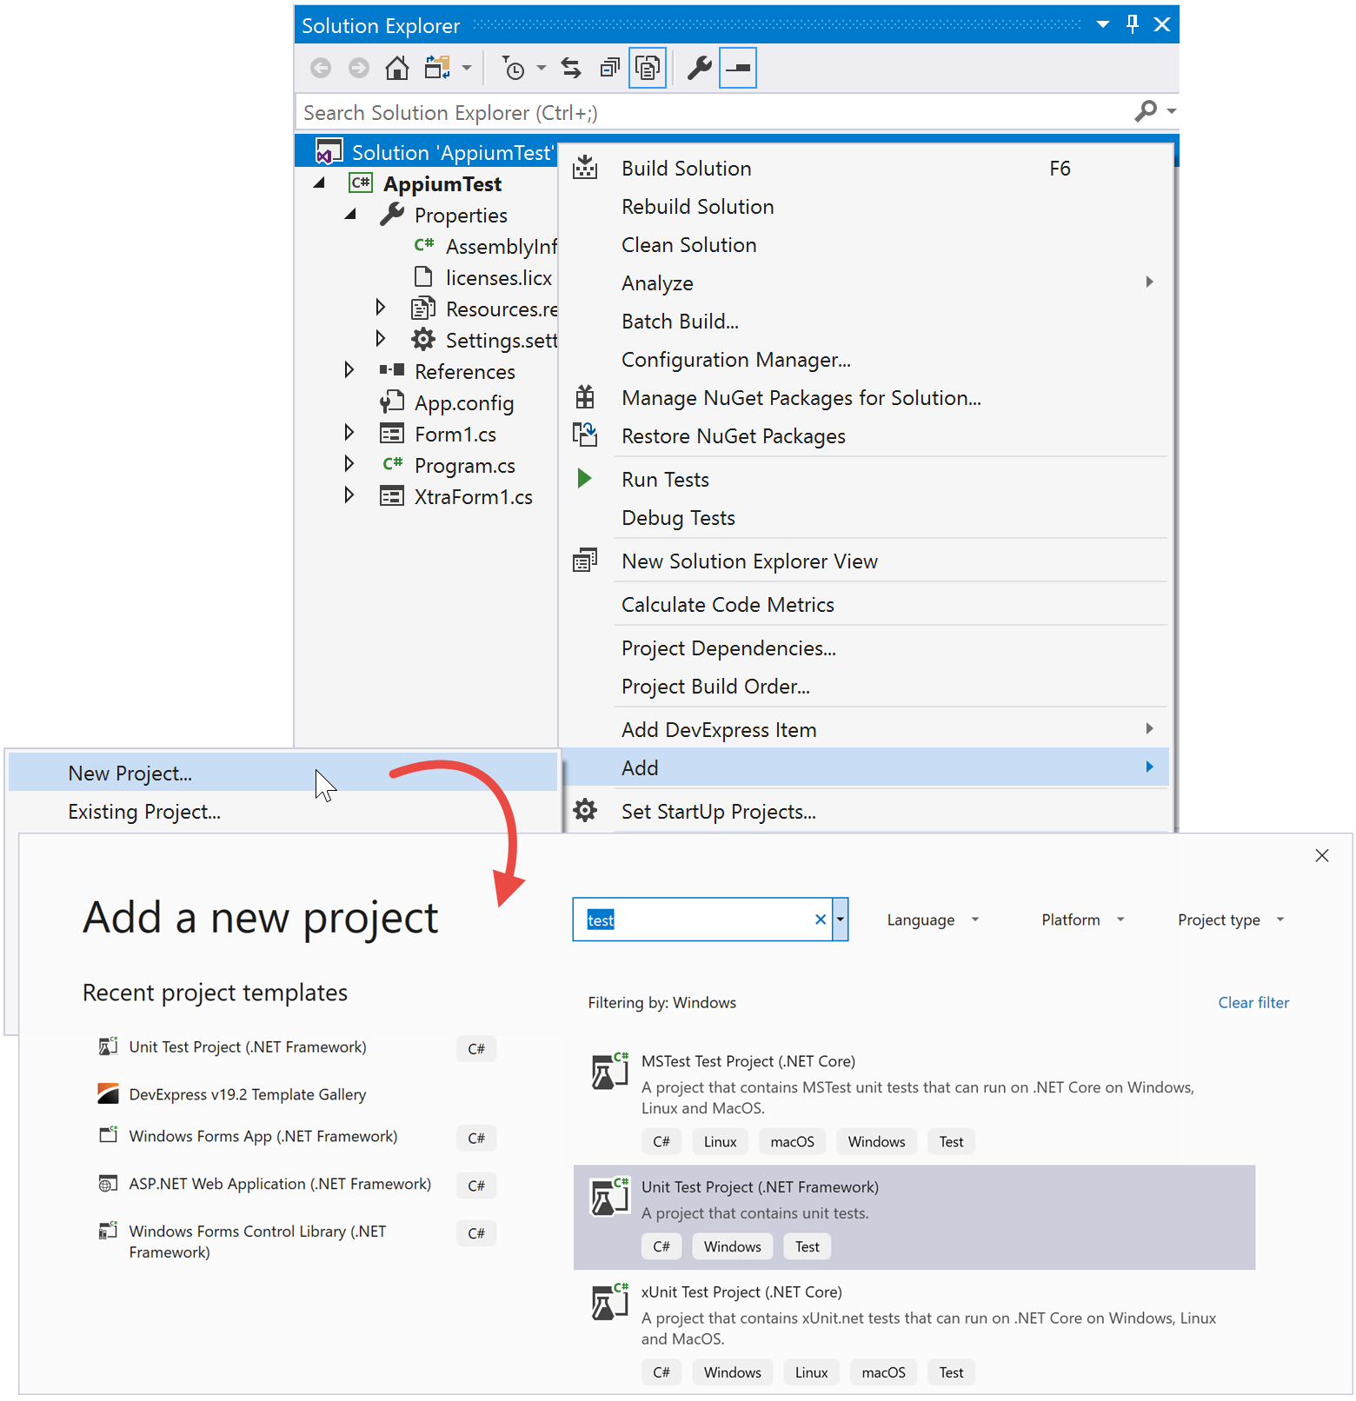Click Set StartUp Projects...
The image size is (1356, 1401).
point(865,812)
